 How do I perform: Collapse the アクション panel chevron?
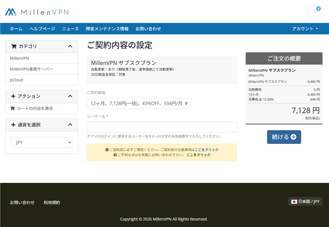(x=70, y=96)
